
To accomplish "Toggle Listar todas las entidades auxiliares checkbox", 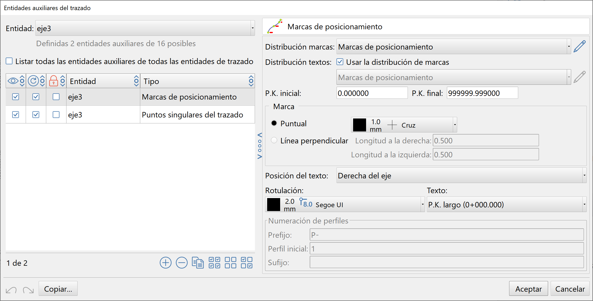I will [9, 61].
